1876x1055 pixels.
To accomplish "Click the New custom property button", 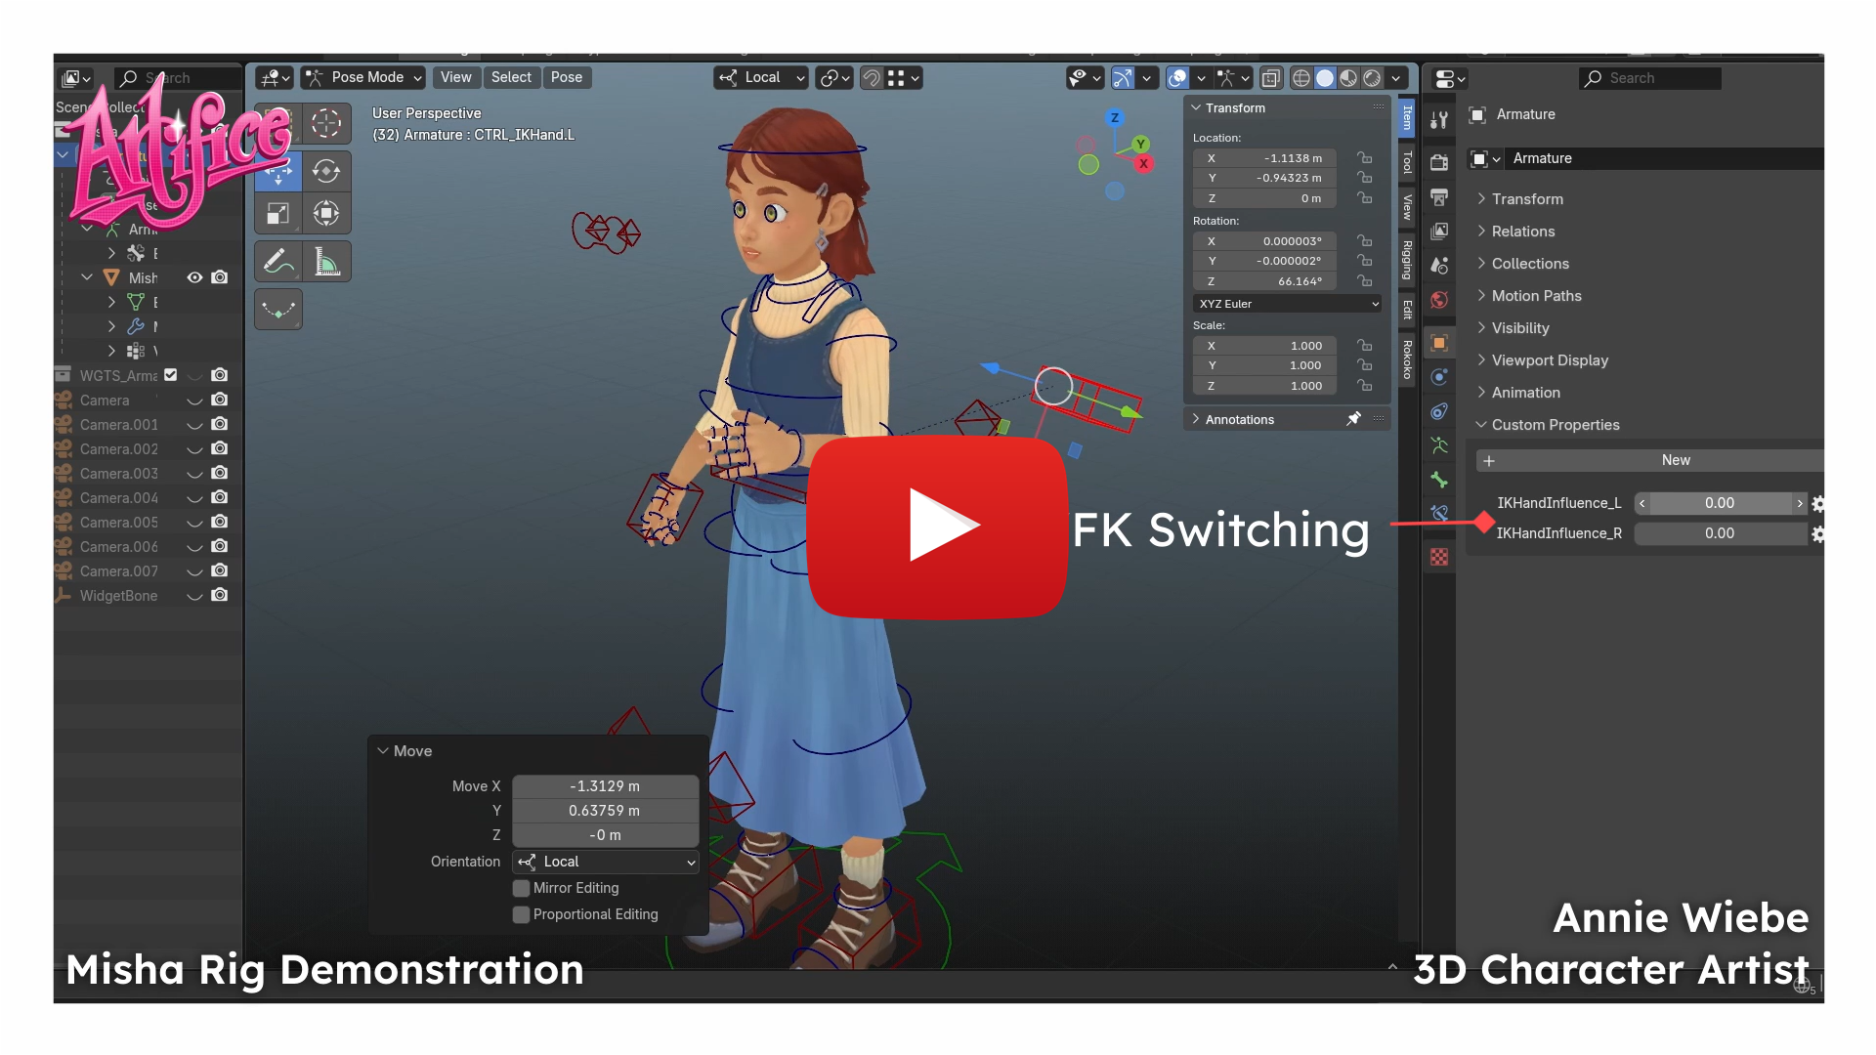I will point(1651,460).
